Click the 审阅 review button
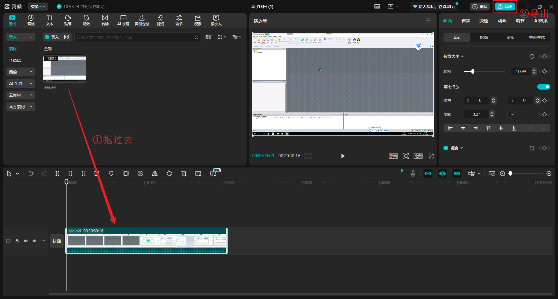 point(480,6)
